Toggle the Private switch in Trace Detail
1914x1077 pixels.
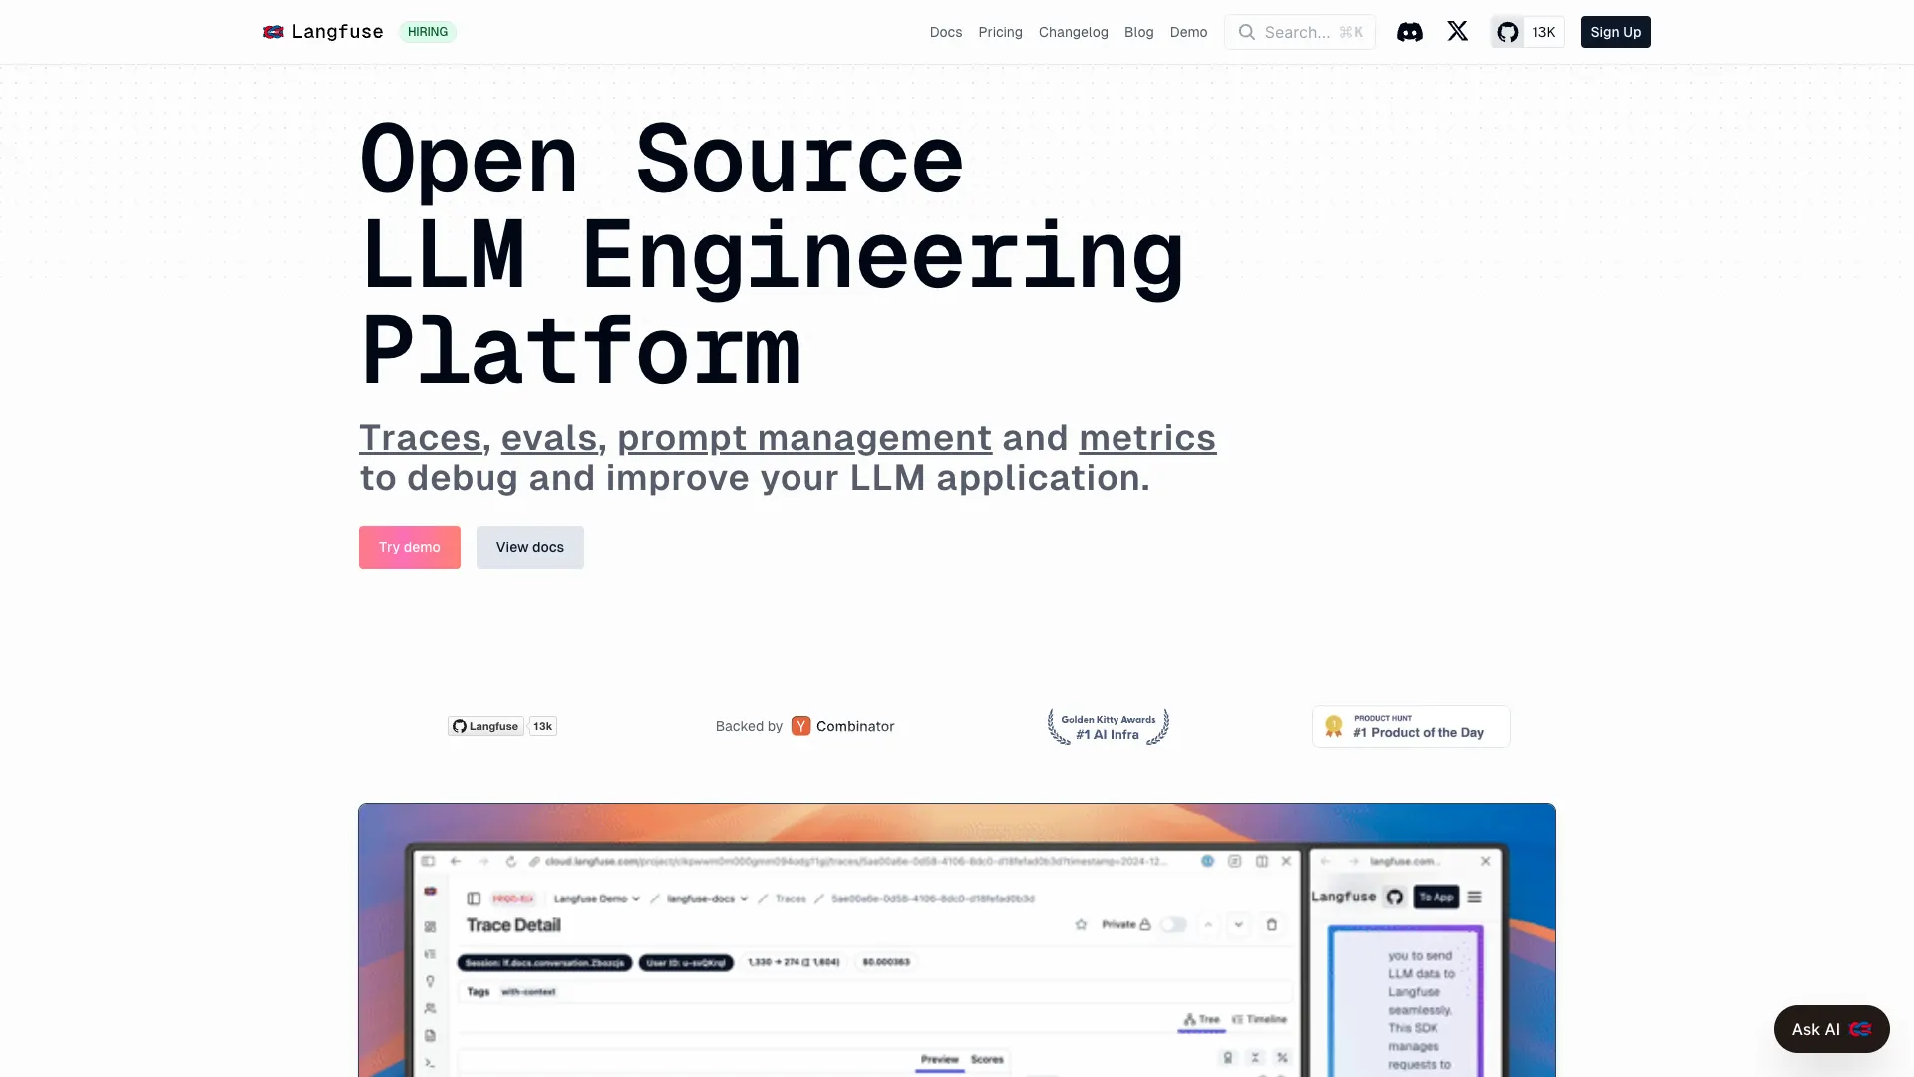tap(1173, 925)
